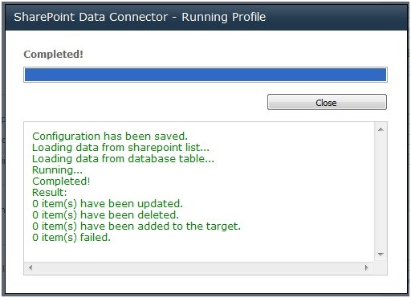Click the 'Configuration has been saved.' log line

click(110, 137)
